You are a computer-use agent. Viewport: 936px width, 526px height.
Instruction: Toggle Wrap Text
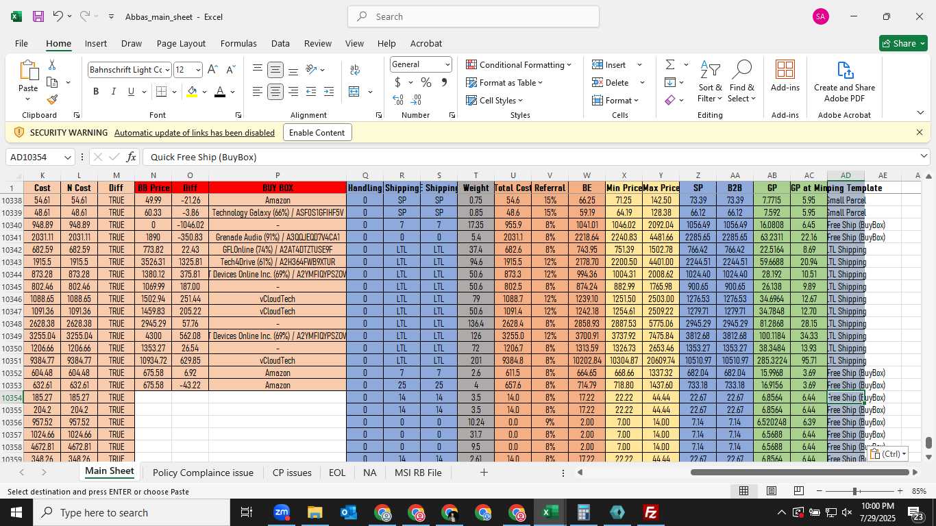(x=355, y=70)
